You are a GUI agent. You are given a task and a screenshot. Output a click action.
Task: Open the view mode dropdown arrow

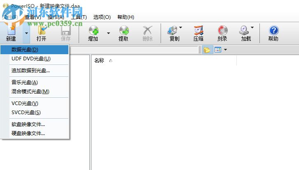(225, 50)
